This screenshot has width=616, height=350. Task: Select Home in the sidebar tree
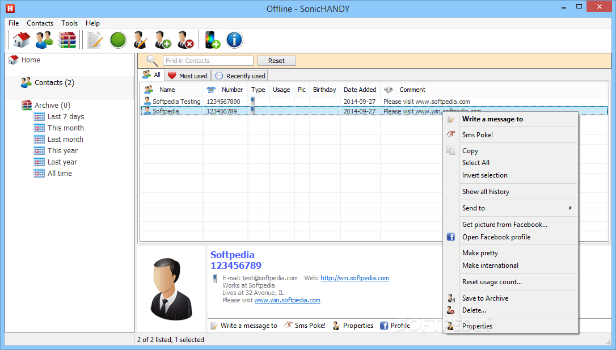point(31,60)
